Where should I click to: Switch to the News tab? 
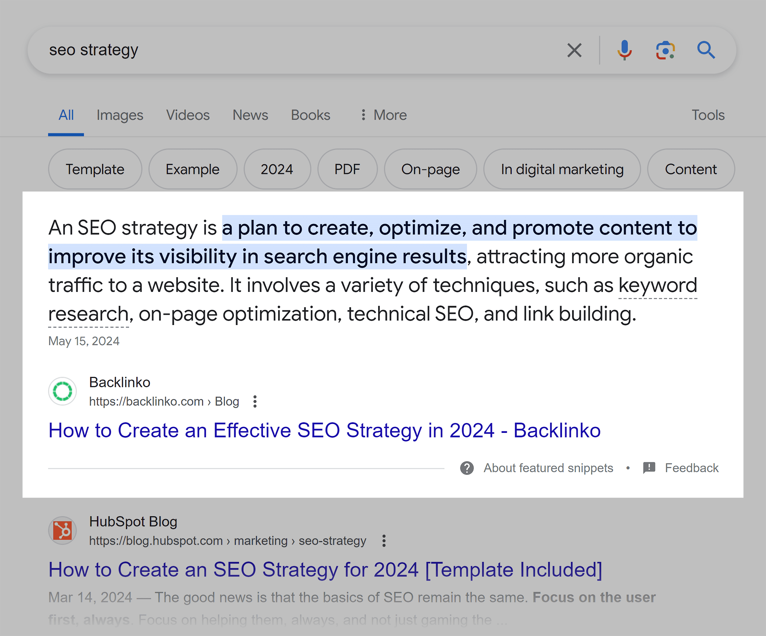pyautogui.click(x=250, y=115)
